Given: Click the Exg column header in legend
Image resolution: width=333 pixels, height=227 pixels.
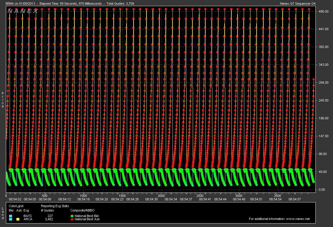Looking at the screenshot, I should pyautogui.click(x=26, y=210).
